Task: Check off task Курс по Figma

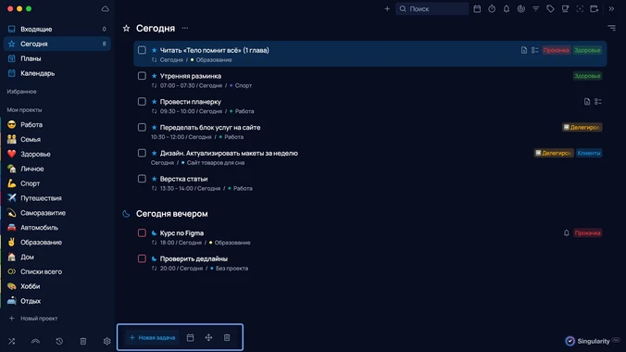Action: click(142, 233)
